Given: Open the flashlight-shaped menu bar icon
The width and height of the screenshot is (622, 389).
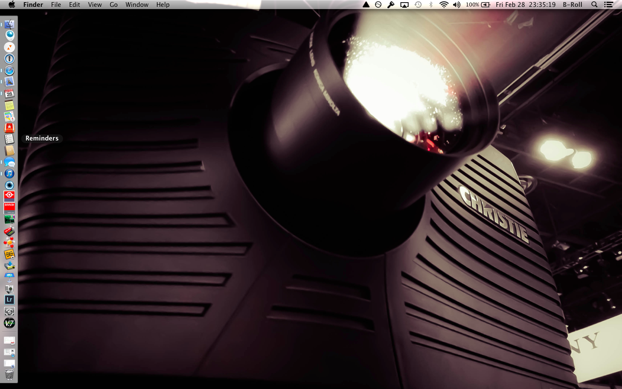Looking at the screenshot, I should point(391,5).
